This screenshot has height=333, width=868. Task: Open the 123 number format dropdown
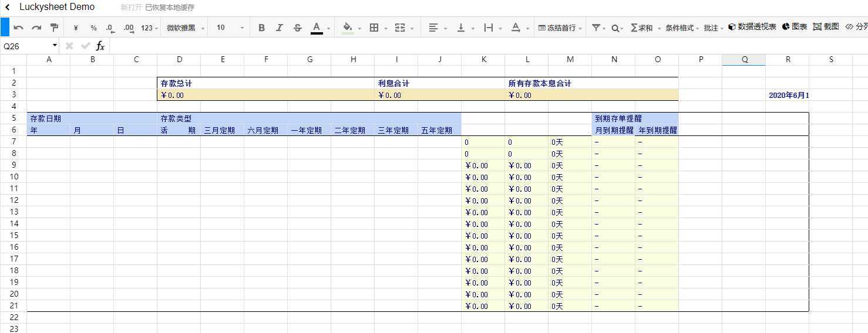[150, 28]
